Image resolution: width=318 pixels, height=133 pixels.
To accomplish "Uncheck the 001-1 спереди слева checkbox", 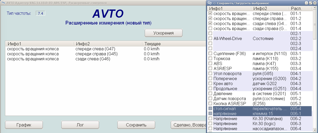I will coord(210,13).
